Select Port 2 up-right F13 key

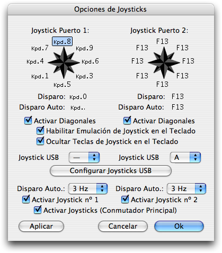click(182, 48)
